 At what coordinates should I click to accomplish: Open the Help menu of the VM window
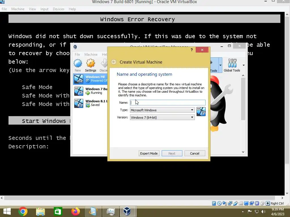click(x=72, y=9)
